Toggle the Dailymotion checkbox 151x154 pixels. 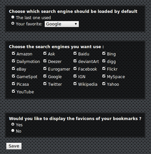click(14, 61)
